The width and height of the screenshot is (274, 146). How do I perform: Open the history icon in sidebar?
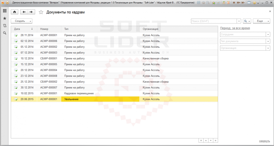(5, 26)
